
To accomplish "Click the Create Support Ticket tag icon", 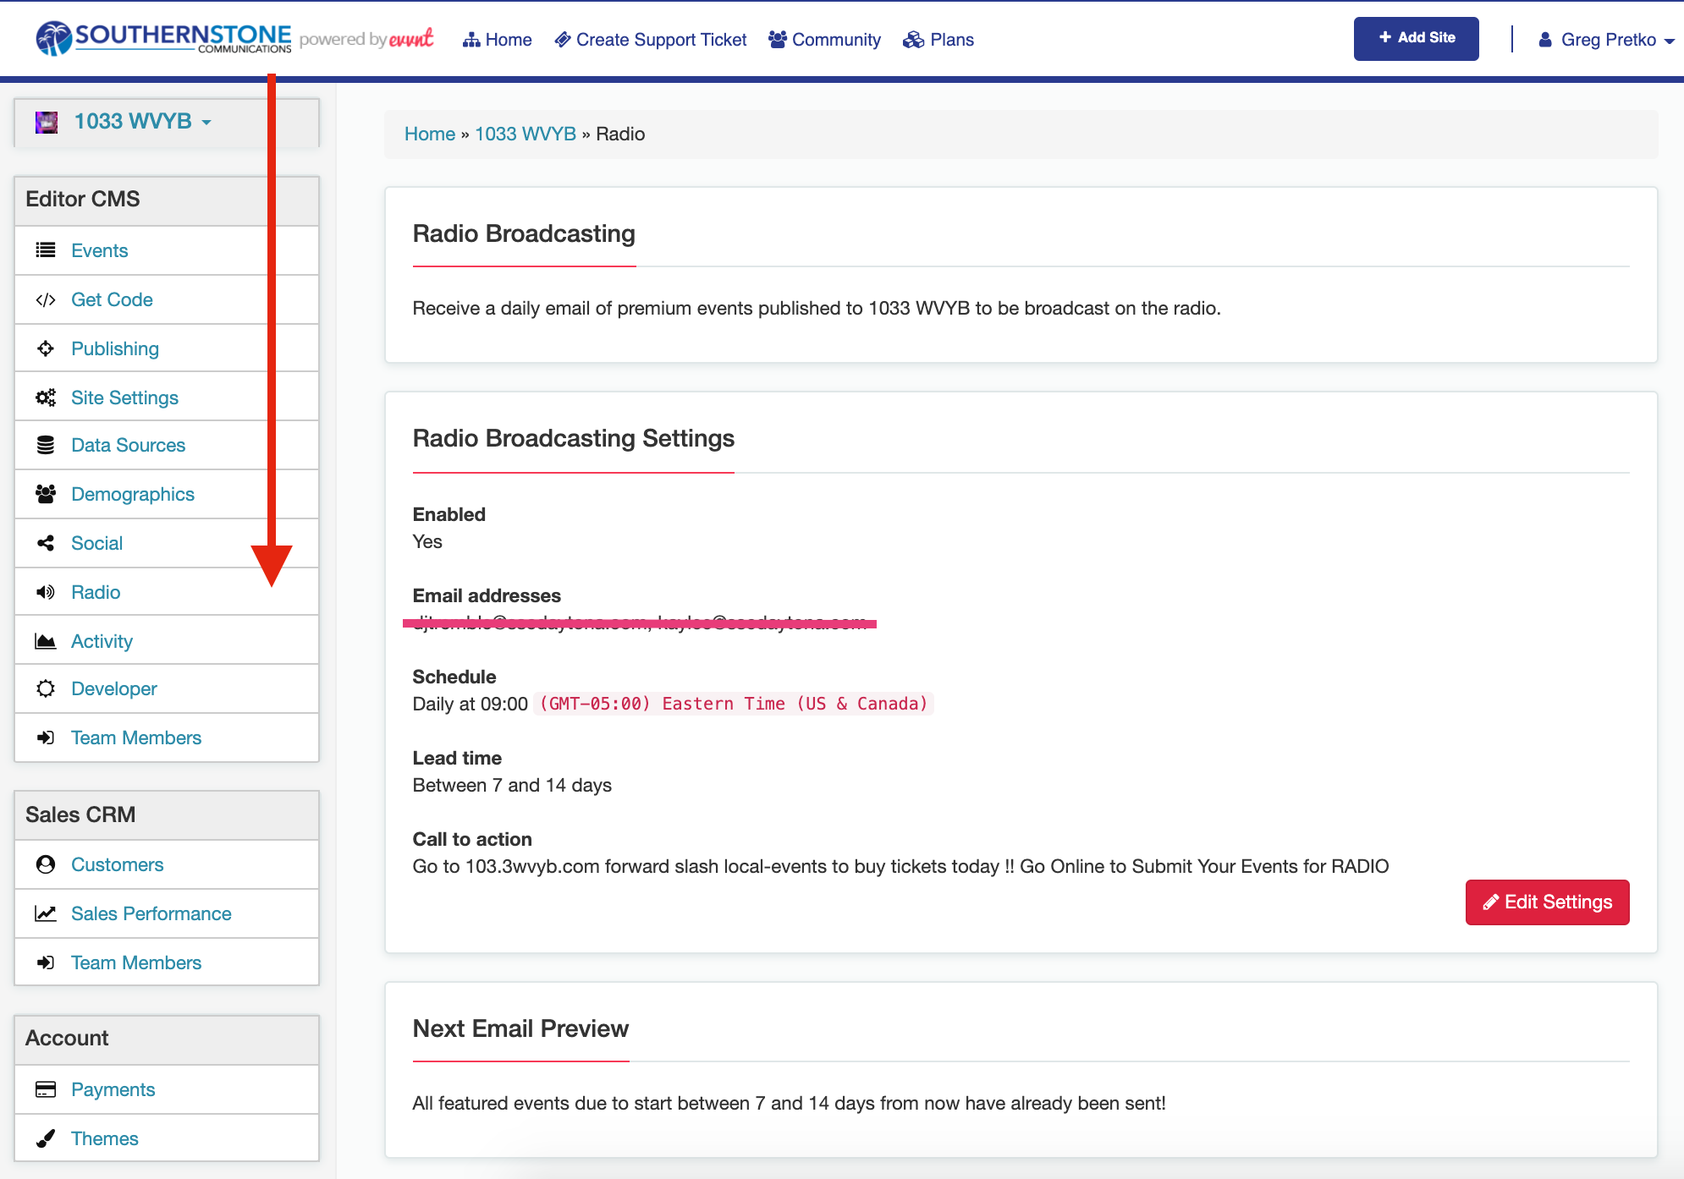I will pyautogui.click(x=563, y=40).
